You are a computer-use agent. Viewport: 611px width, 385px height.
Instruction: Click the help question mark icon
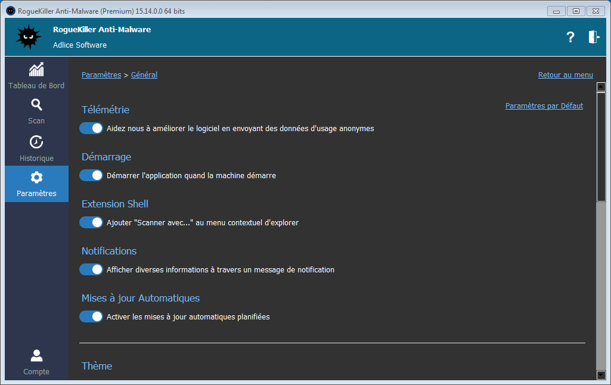tap(570, 37)
